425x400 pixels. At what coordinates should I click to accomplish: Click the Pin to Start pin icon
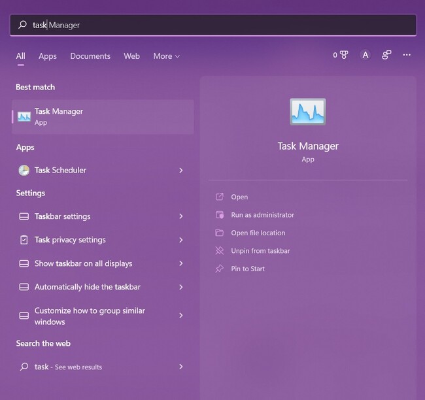point(219,269)
